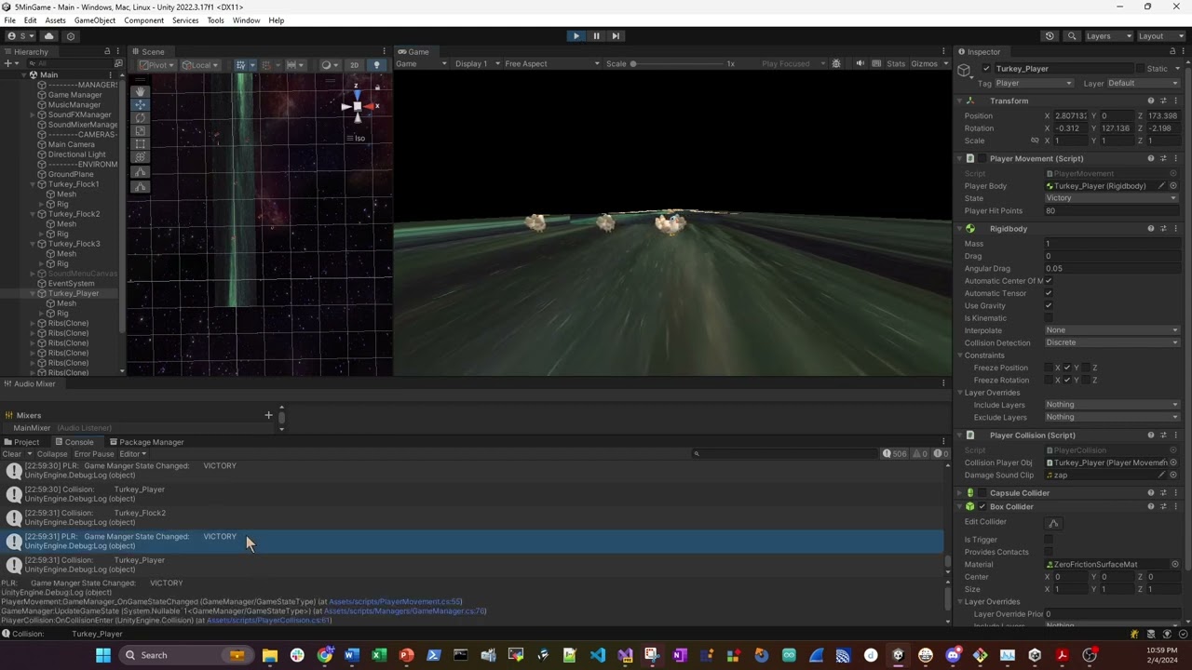Click the Step frame forward button
Viewport: 1192px width, 670px height.
coord(616,36)
